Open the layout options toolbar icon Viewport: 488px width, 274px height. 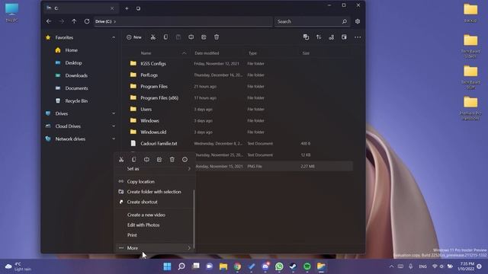332,37
